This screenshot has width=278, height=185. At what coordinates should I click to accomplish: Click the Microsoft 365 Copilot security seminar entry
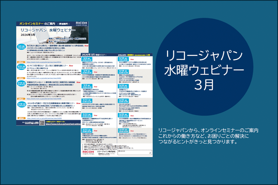click(135, 105)
